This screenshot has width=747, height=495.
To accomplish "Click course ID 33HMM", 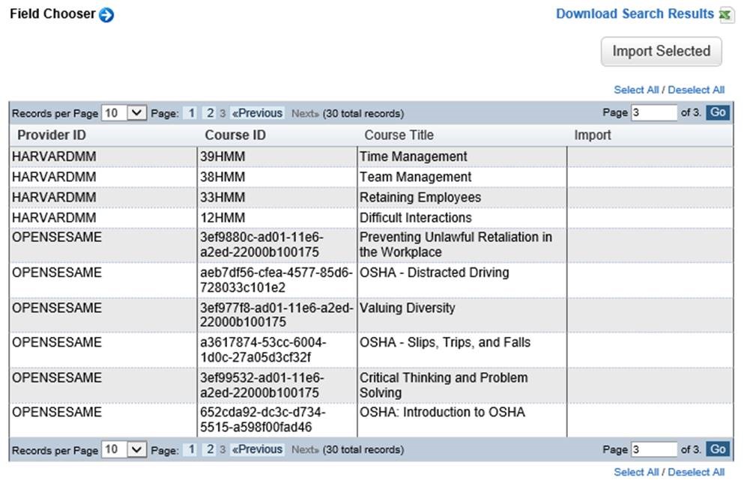I will point(223,198).
